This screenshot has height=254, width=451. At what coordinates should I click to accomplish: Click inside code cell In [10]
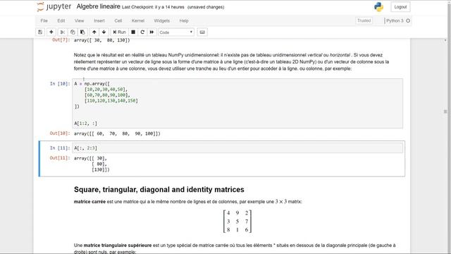pos(237,104)
